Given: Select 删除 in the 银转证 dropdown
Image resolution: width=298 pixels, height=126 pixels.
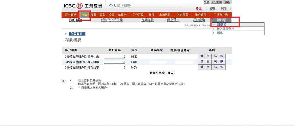Looking at the screenshot, I should point(220,33).
